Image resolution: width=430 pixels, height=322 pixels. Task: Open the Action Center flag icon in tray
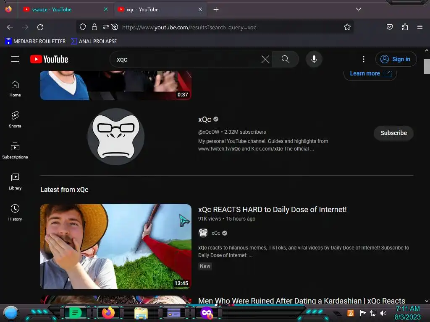click(363, 313)
